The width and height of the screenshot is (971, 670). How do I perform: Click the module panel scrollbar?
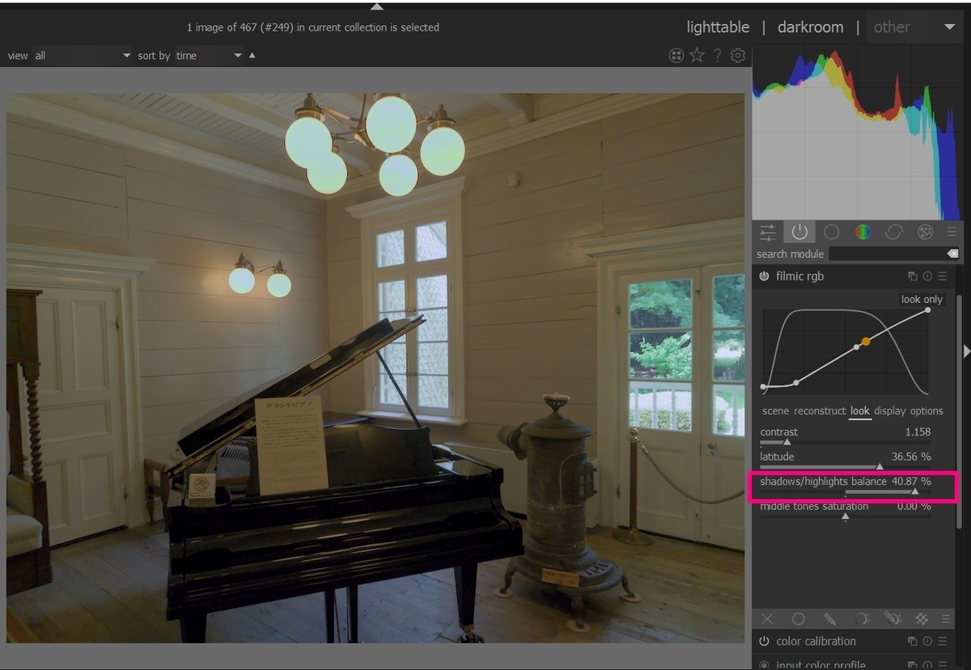[x=960, y=412]
